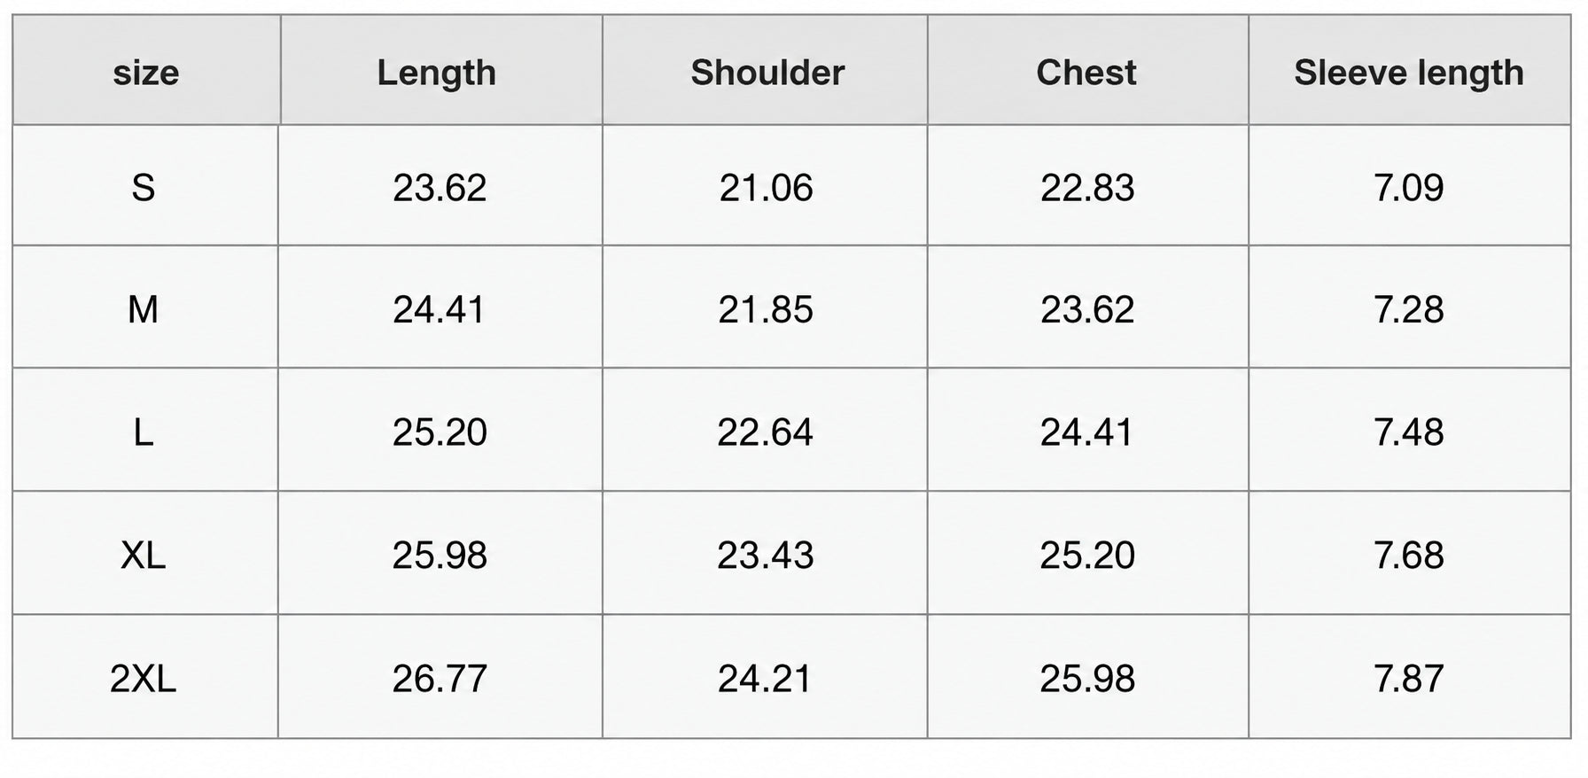1588x778 pixels.
Task: Click the 26.77 length cell for 2XL
Action: pos(440,677)
